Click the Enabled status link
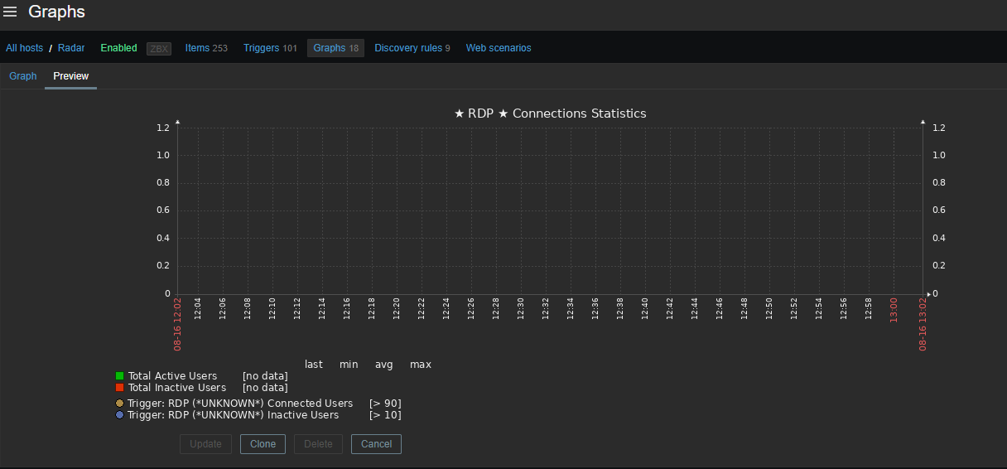Screen dimensions: 1007x469 click(118, 48)
